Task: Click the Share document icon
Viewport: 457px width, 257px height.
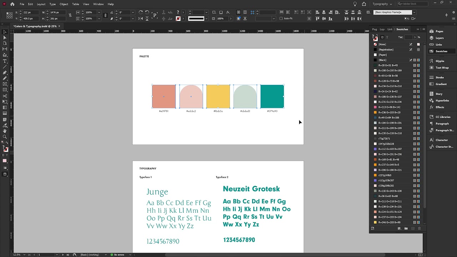Action: tap(364, 4)
